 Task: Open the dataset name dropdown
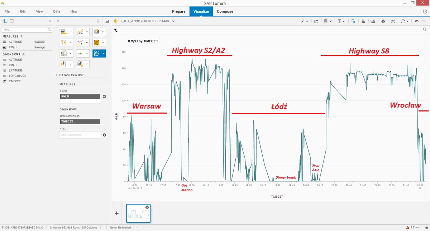173,21
